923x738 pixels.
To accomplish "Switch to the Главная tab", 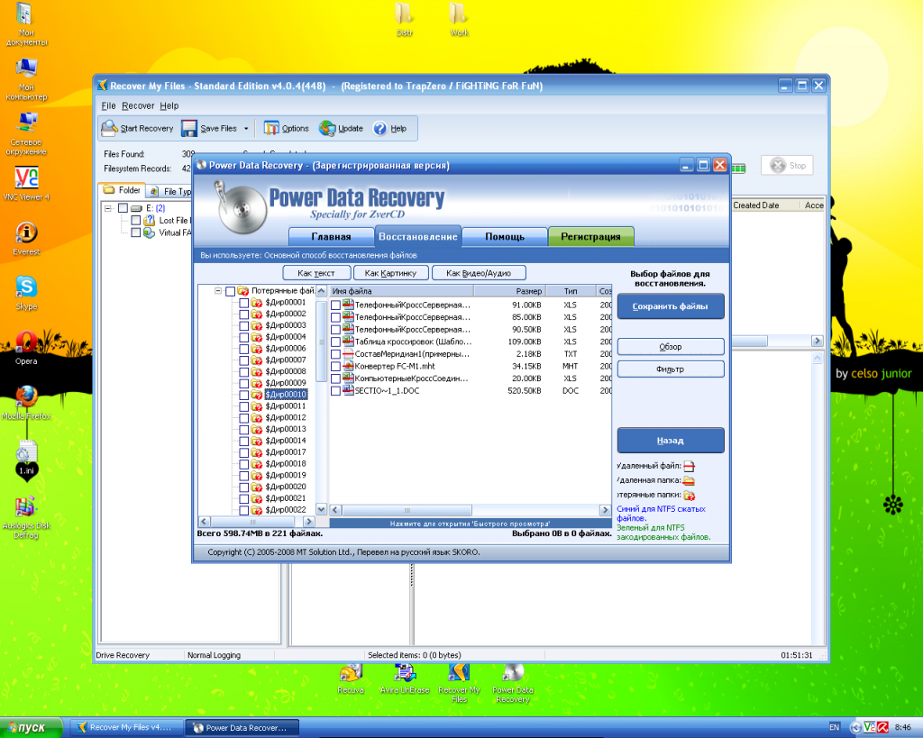I will (331, 237).
